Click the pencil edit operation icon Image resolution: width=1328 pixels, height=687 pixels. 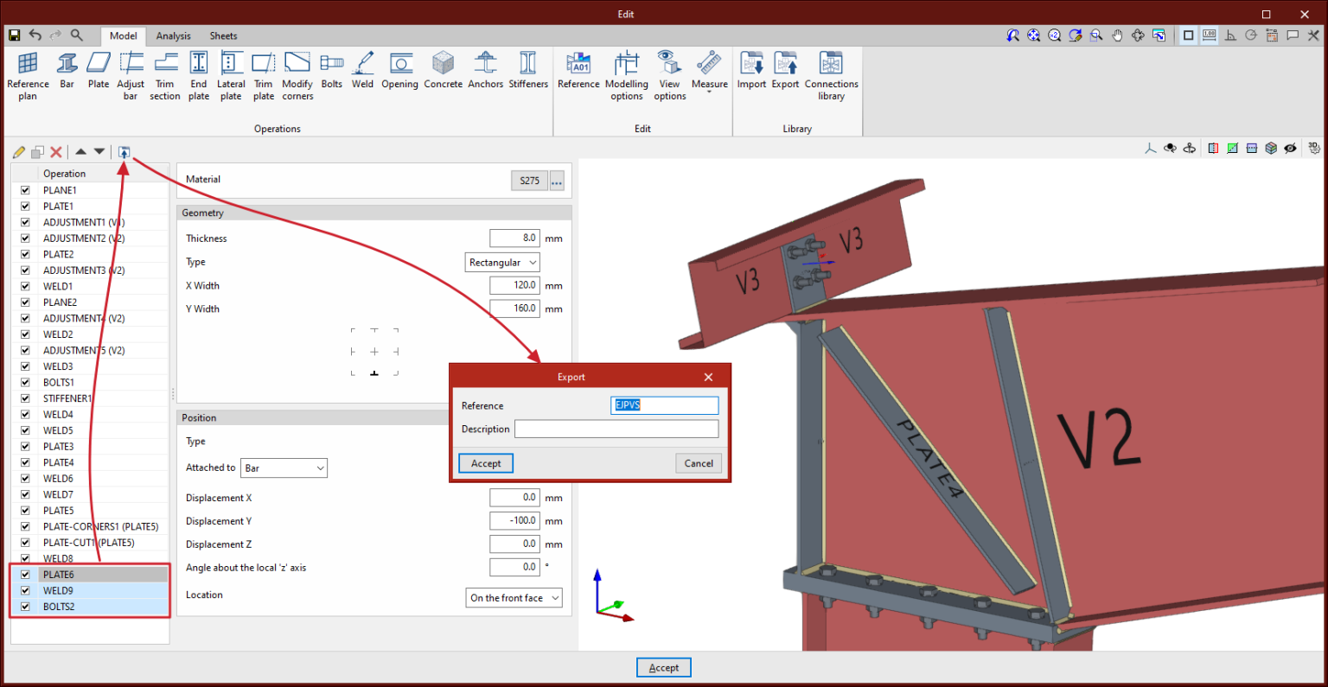tap(19, 152)
